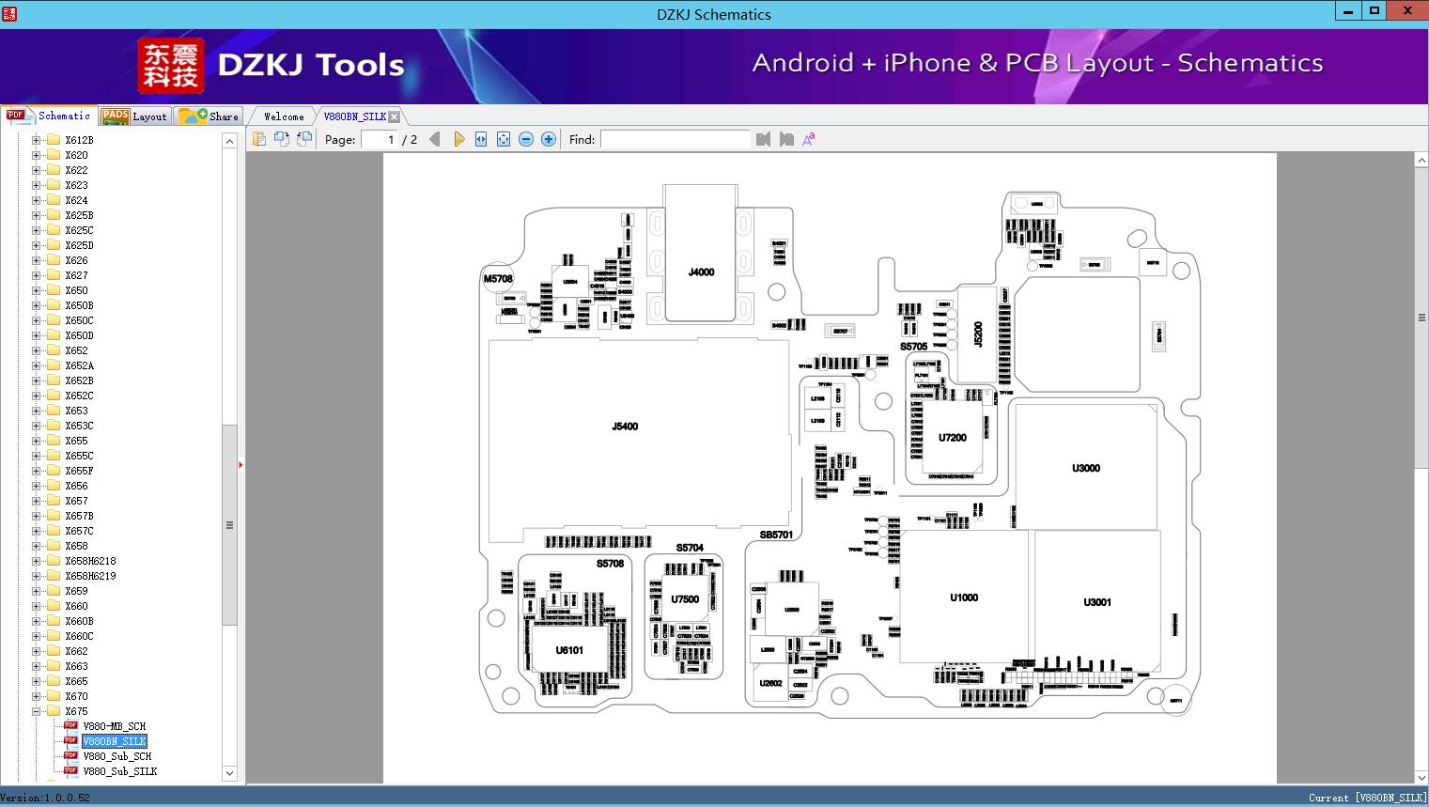This screenshot has height=807, width=1429.
Task: Click the document view scroll up arrow
Action: click(1421, 161)
